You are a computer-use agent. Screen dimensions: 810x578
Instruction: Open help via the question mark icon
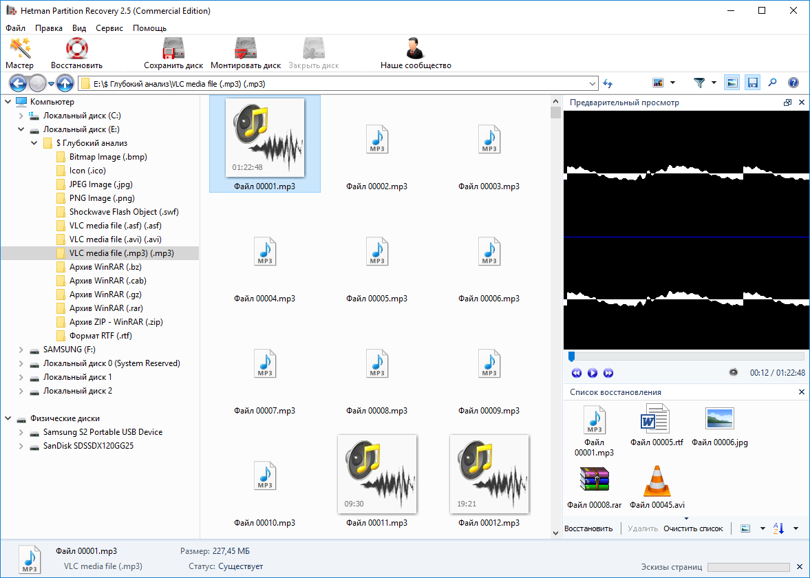click(793, 83)
